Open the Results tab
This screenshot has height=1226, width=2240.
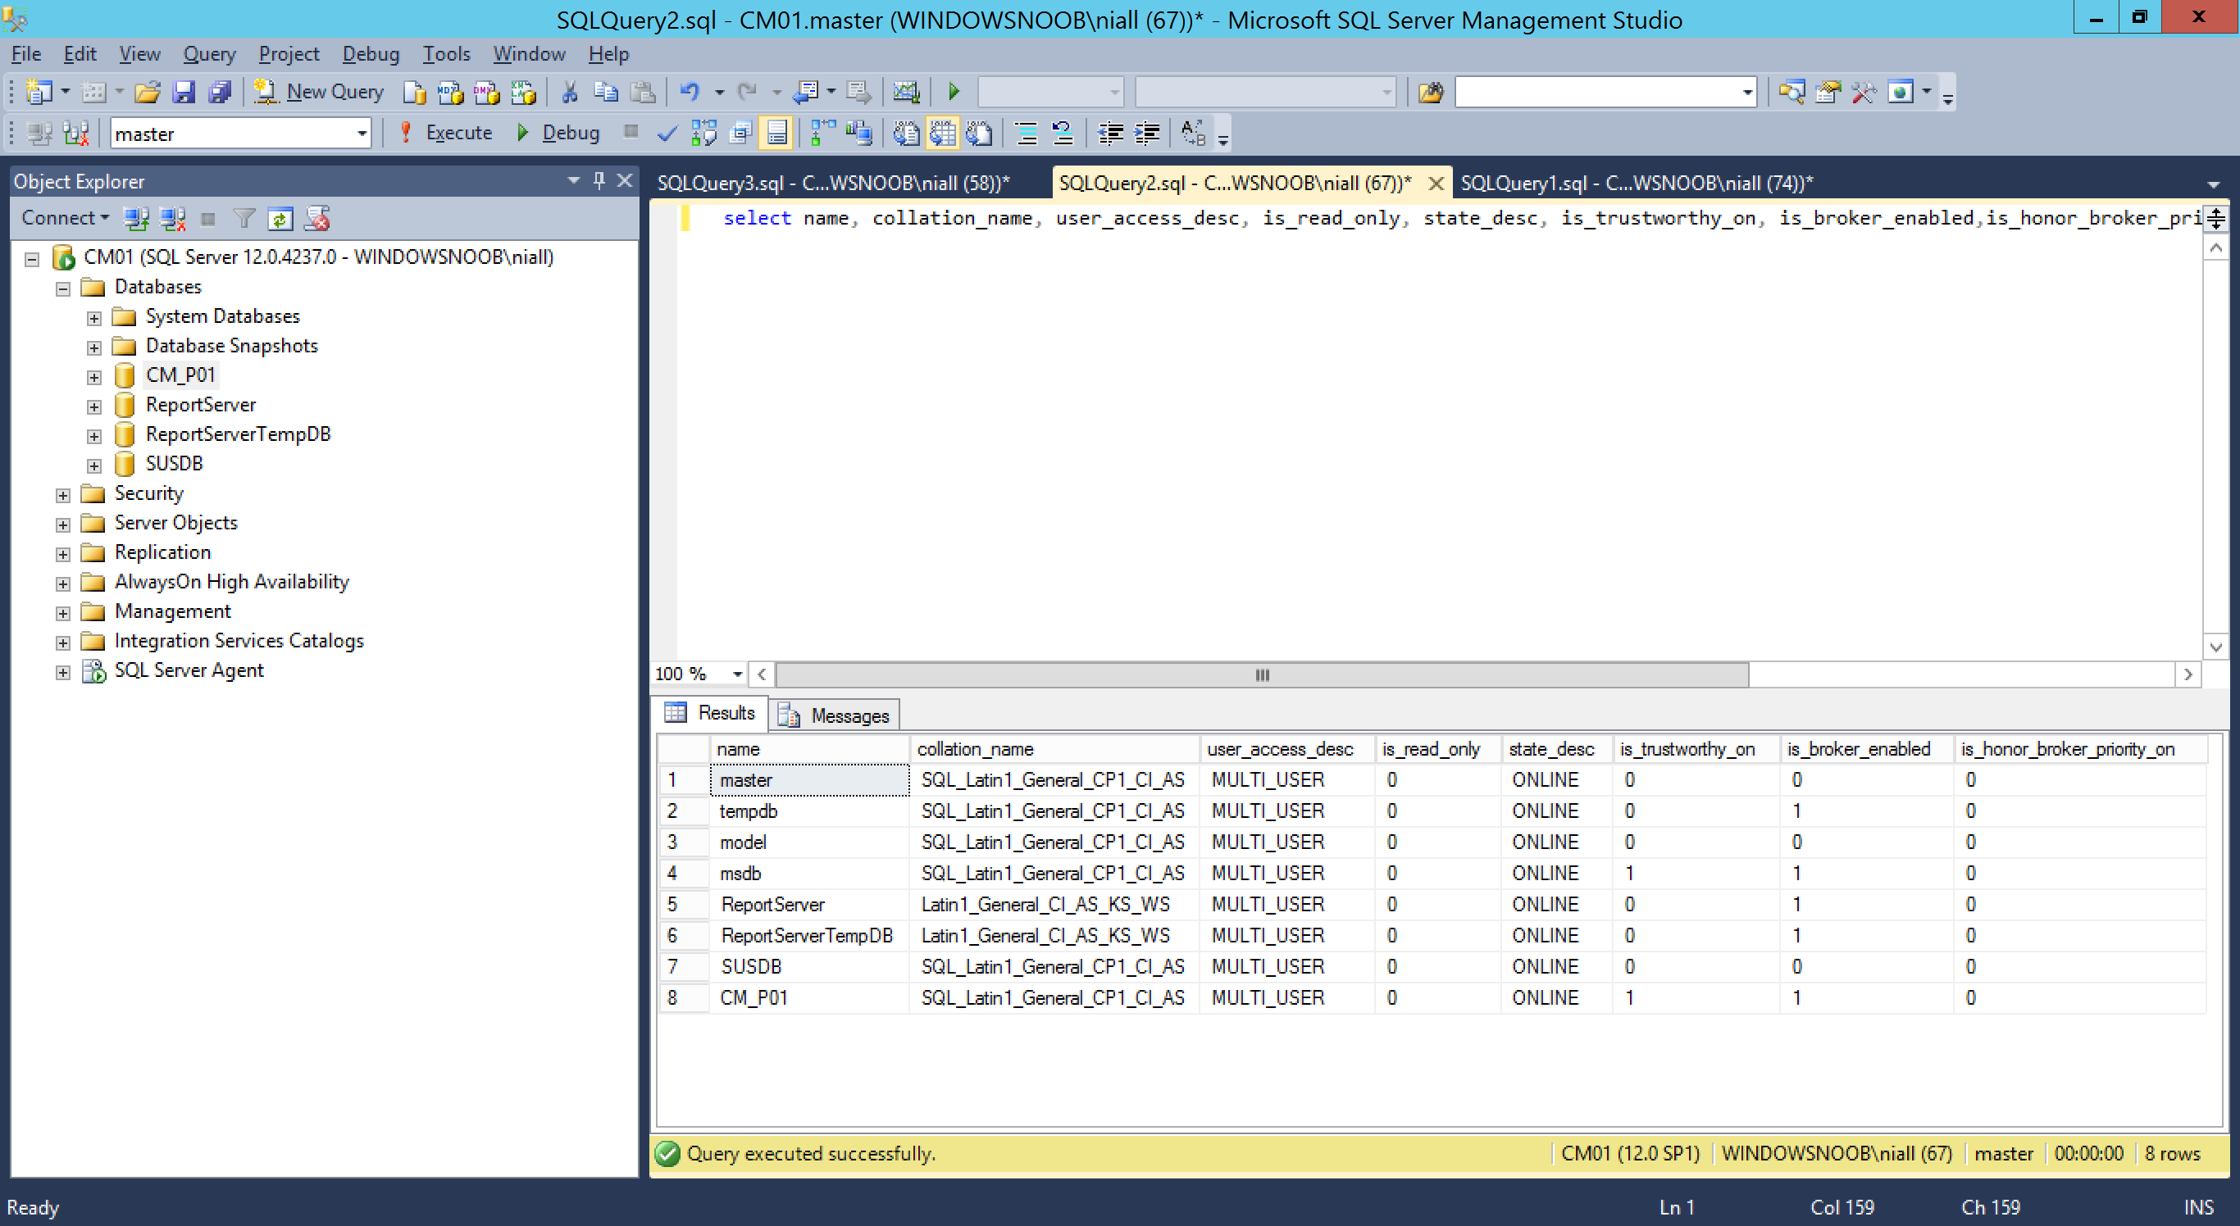710,712
